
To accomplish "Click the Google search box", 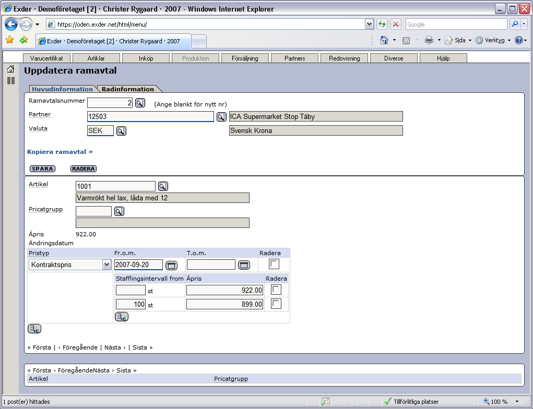I will tap(456, 24).
